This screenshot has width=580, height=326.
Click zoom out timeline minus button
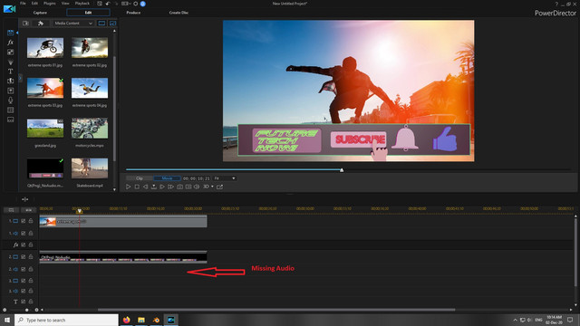tap(5, 310)
